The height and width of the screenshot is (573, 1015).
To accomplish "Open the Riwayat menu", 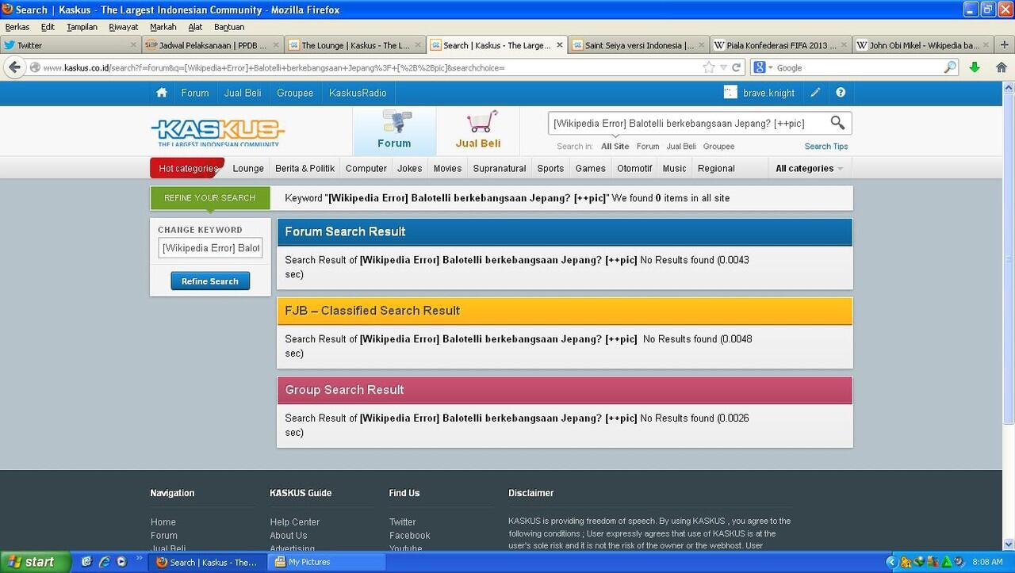I will (124, 27).
